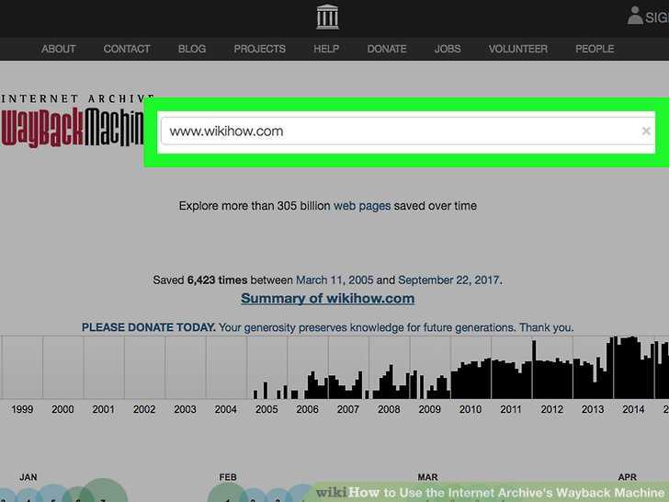Follow the 'web pages' link
Viewport: 669px width, 502px height.
point(362,206)
